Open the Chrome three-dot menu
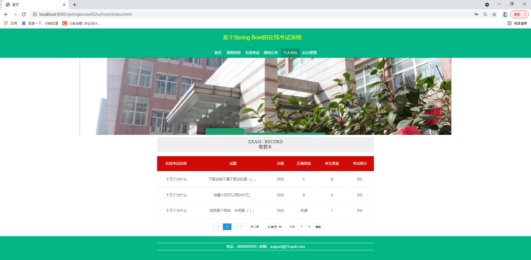This screenshot has height=260, width=531. 524,14
